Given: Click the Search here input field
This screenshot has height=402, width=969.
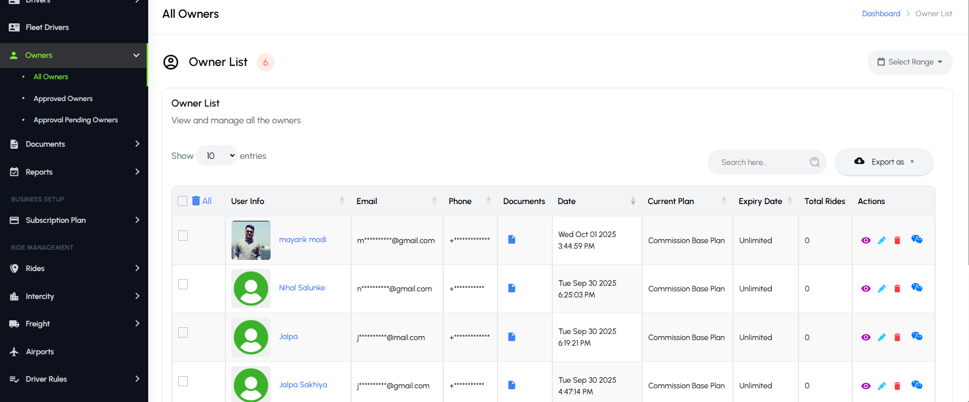Looking at the screenshot, I should [759, 162].
